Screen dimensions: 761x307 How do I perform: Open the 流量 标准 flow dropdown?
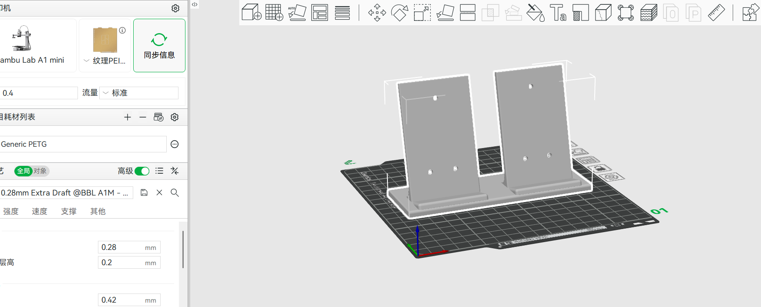click(x=139, y=93)
